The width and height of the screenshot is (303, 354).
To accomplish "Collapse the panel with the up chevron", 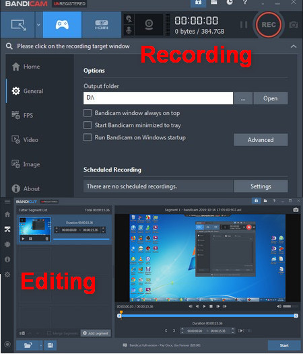I will (x=294, y=46).
